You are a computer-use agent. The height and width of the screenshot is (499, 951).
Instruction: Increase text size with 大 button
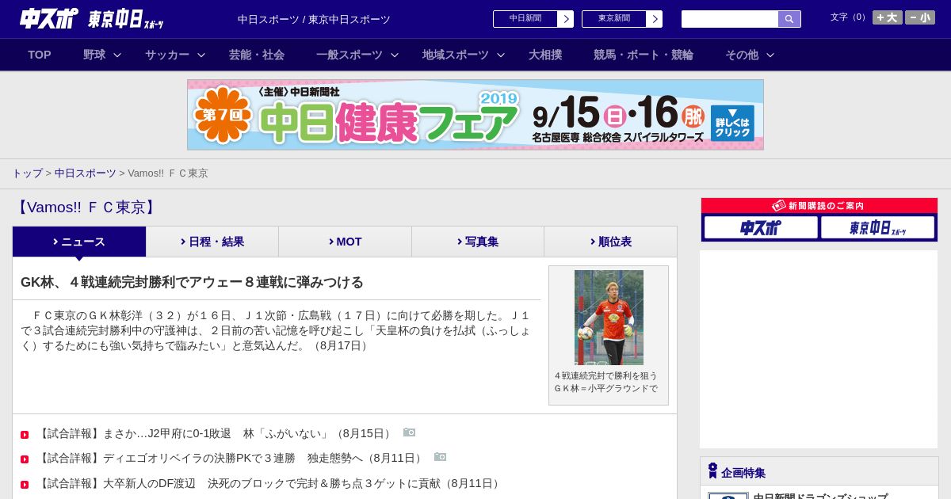[x=888, y=17]
